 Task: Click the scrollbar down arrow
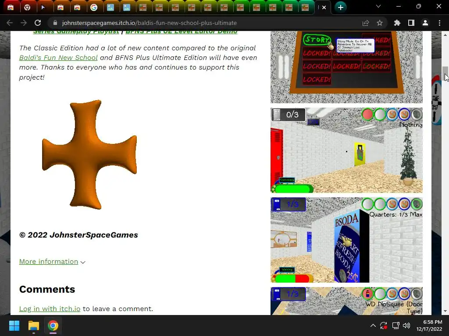[x=445, y=311]
